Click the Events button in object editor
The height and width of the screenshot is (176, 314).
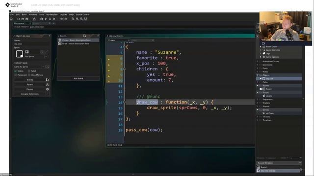pyautogui.click(x=30, y=80)
